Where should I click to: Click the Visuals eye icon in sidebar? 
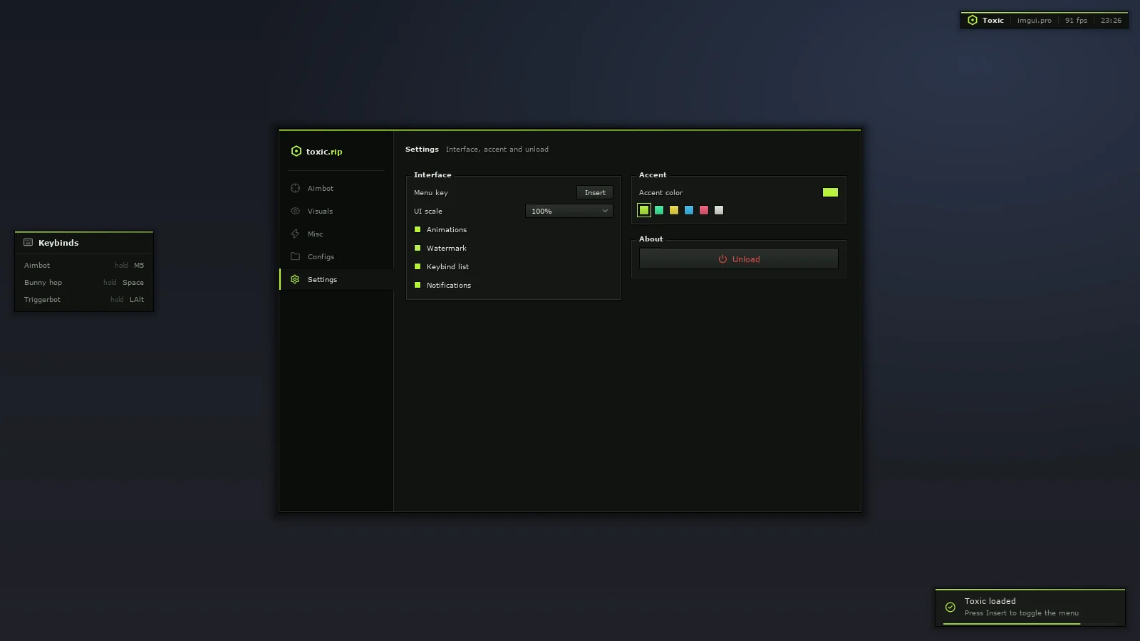point(295,211)
